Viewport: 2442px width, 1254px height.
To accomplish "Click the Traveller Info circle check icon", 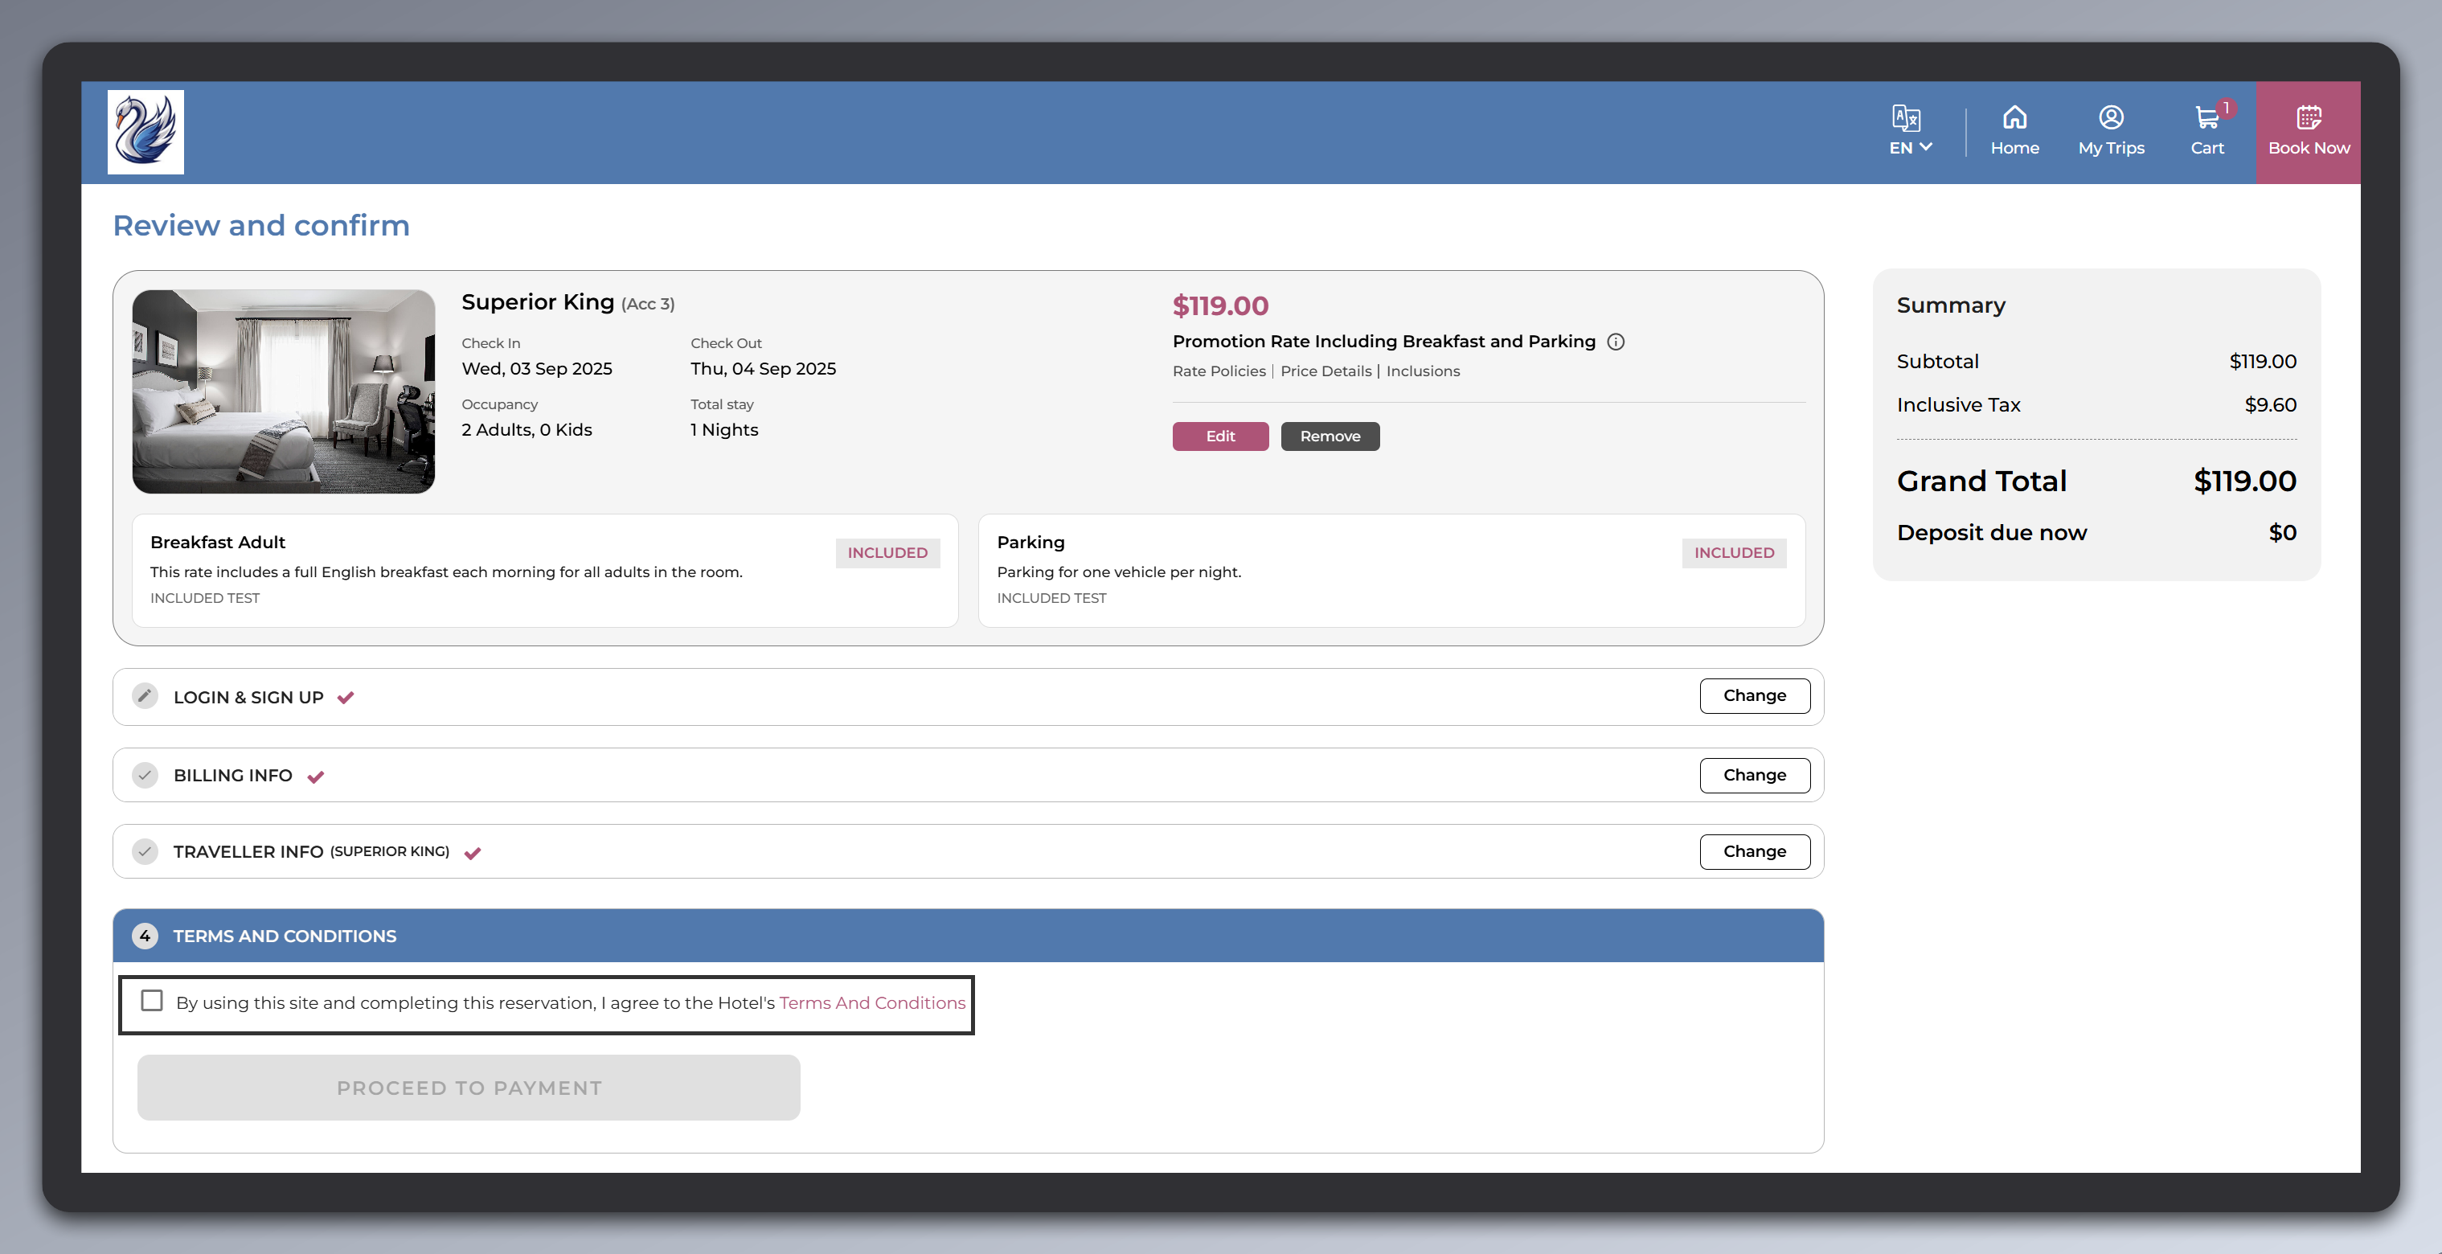I will [144, 851].
